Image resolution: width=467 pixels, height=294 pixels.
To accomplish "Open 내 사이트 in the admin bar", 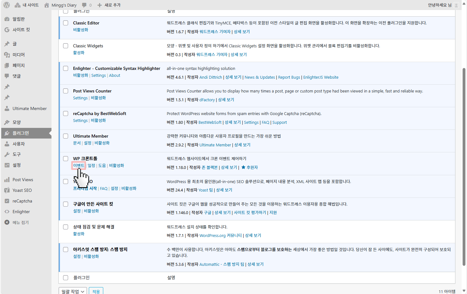I will (x=27, y=5).
